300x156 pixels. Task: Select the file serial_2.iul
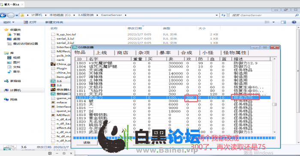(x=65, y=43)
